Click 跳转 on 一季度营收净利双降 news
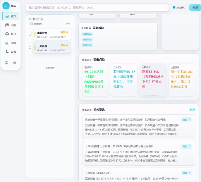 (186, 120)
